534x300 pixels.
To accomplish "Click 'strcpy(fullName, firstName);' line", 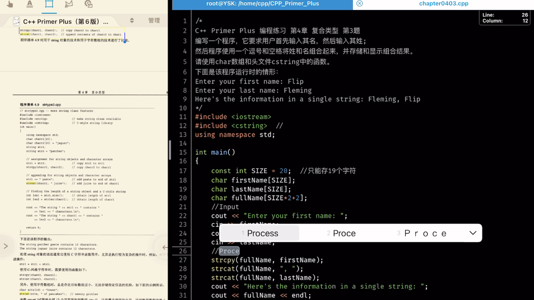I will click(x=267, y=260).
